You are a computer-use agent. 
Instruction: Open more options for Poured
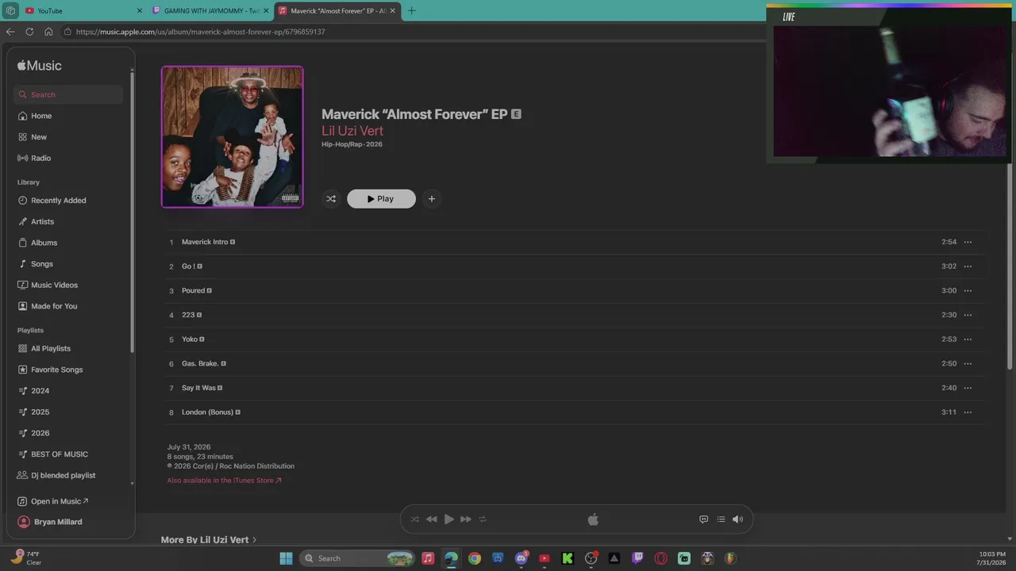[x=968, y=290]
